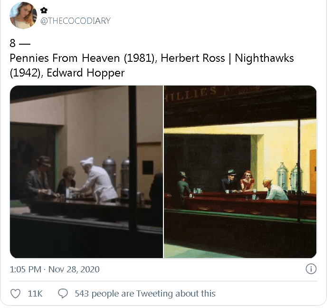Open the Nighthawks painting image
Viewport: 333px width, 308px height.
pyautogui.click(x=240, y=172)
